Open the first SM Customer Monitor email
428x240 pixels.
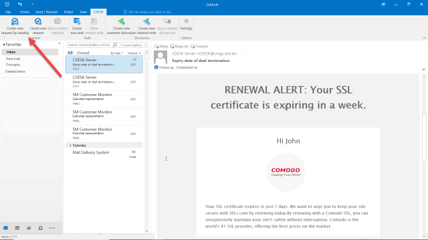pyautogui.click(x=104, y=99)
